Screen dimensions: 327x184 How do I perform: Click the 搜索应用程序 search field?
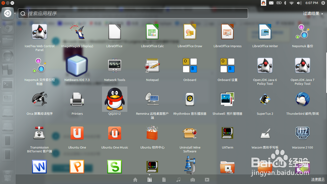tap(133, 13)
